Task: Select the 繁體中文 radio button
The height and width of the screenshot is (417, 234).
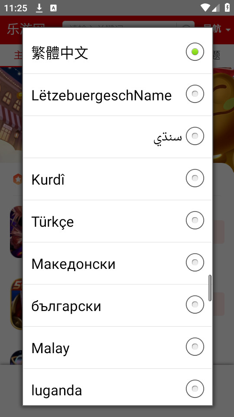Action: point(195,52)
